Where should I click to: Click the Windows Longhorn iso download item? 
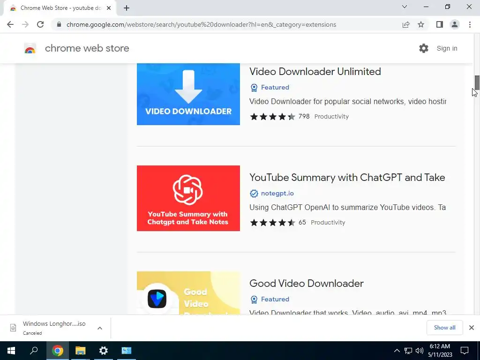tap(54, 328)
